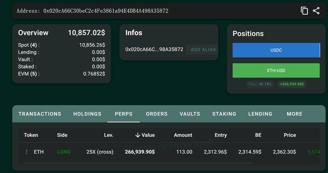Click the Amount column header

click(x=183, y=135)
